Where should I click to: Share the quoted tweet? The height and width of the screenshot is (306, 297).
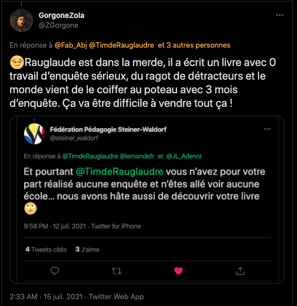click(240, 271)
